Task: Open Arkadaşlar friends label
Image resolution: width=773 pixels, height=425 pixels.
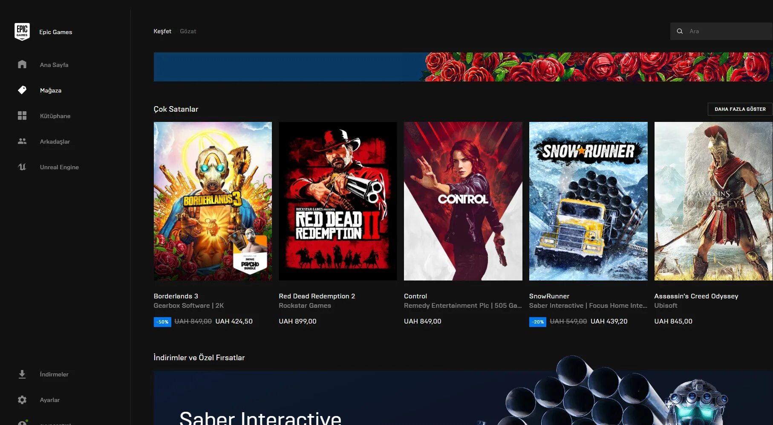Action: coord(55,142)
